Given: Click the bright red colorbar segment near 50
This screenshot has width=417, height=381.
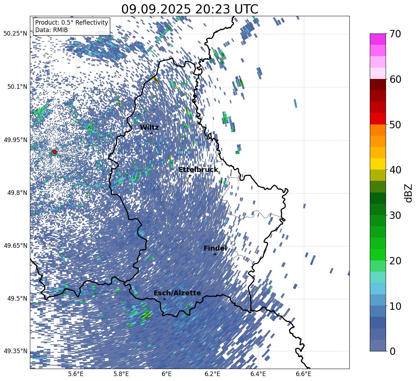Looking at the screenshot, I should (378, 119).
